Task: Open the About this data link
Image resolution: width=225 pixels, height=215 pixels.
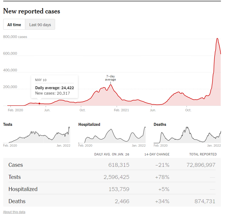Action: (x=14, y=212)
